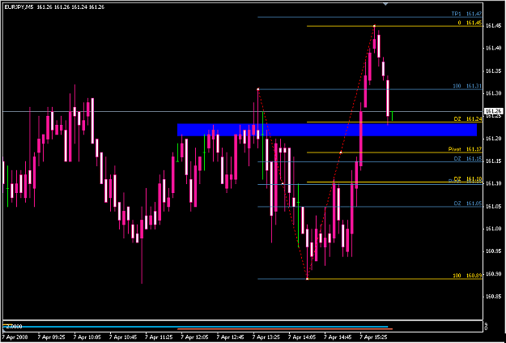Viewport: 506px width, 343px height.
Task: Click the '7 Apr 12:05' time label
Action: click(195, 337)
